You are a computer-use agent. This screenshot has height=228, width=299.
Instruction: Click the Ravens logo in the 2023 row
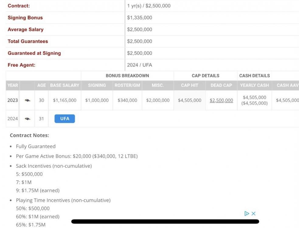point(27,100)
